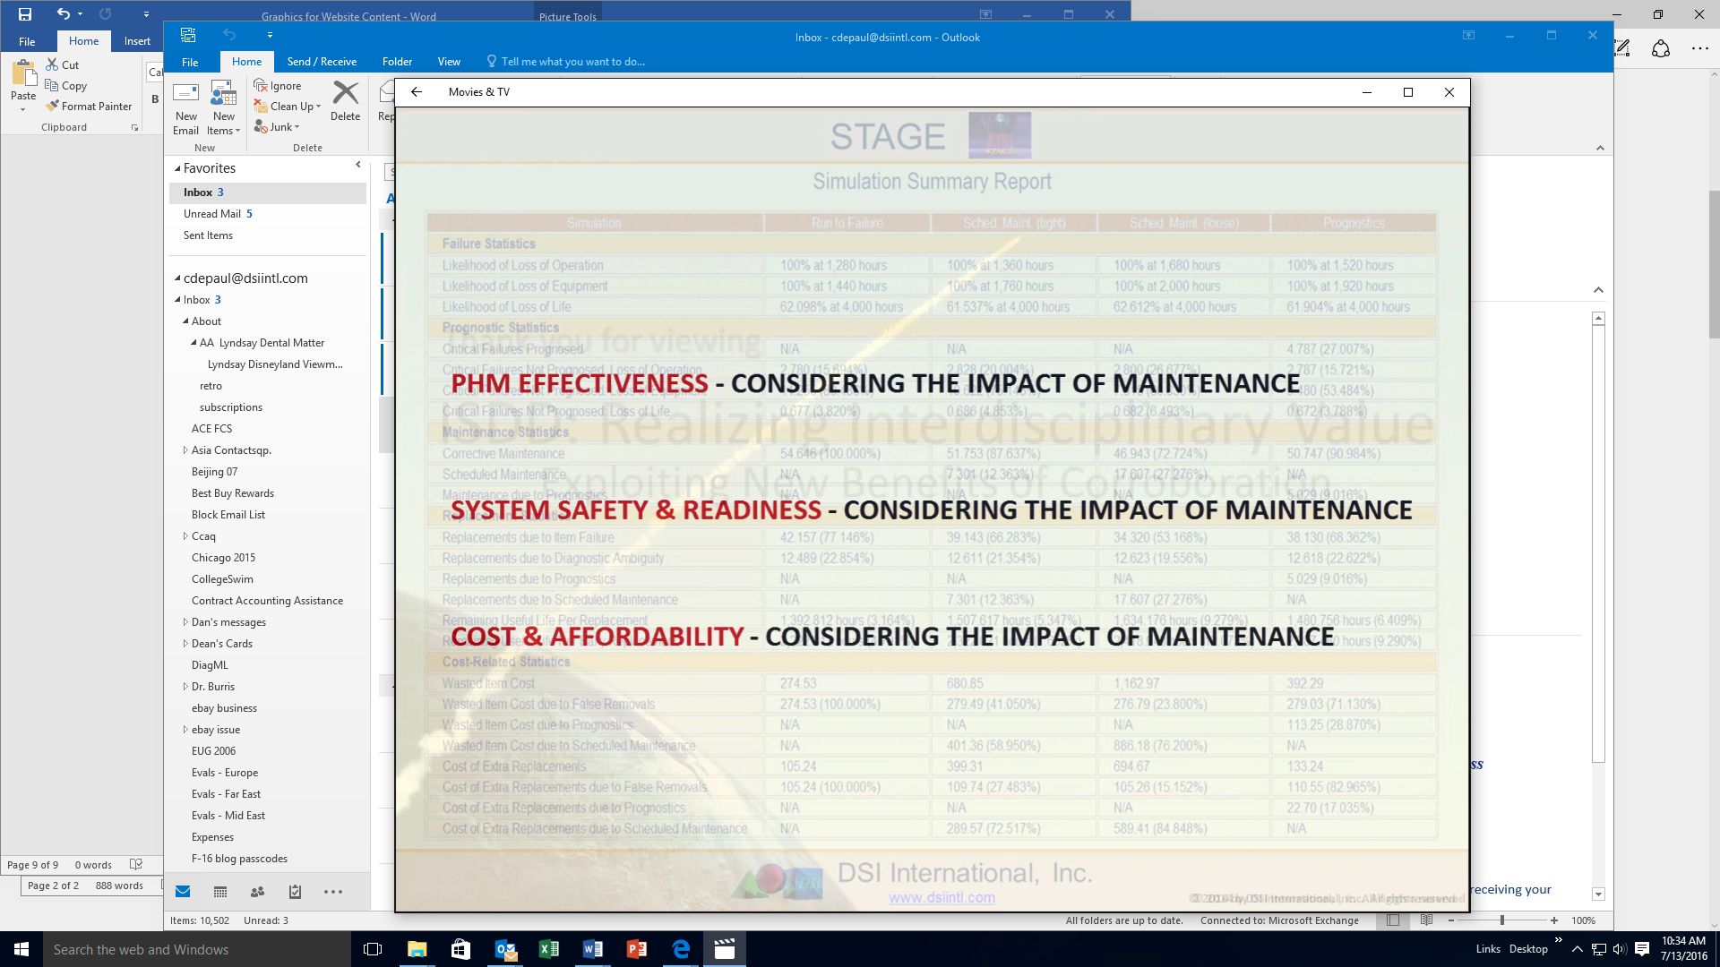The height and width of the screenshot is (967, 1720).
Task: Switch to the Send / Receive tab
Action: (x=322, y=62)
